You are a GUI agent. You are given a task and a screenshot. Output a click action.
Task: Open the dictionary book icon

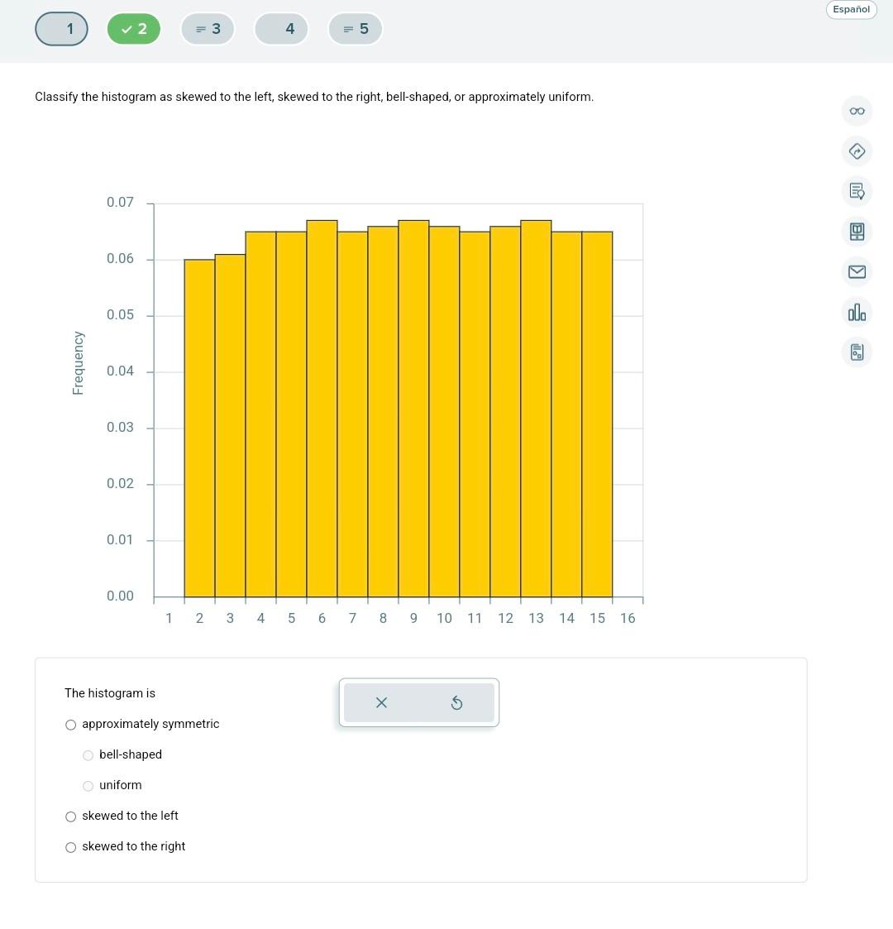pos(857,232)
